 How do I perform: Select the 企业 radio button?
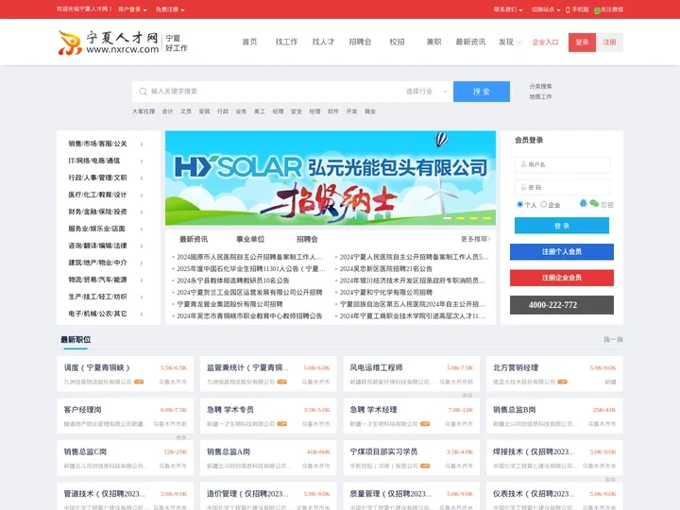click(543, 204)
